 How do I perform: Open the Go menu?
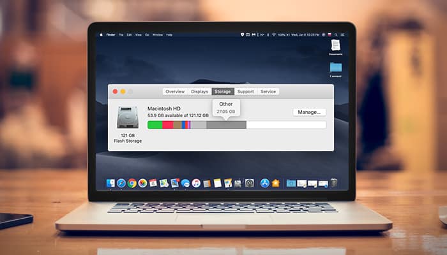click(147, 34)
